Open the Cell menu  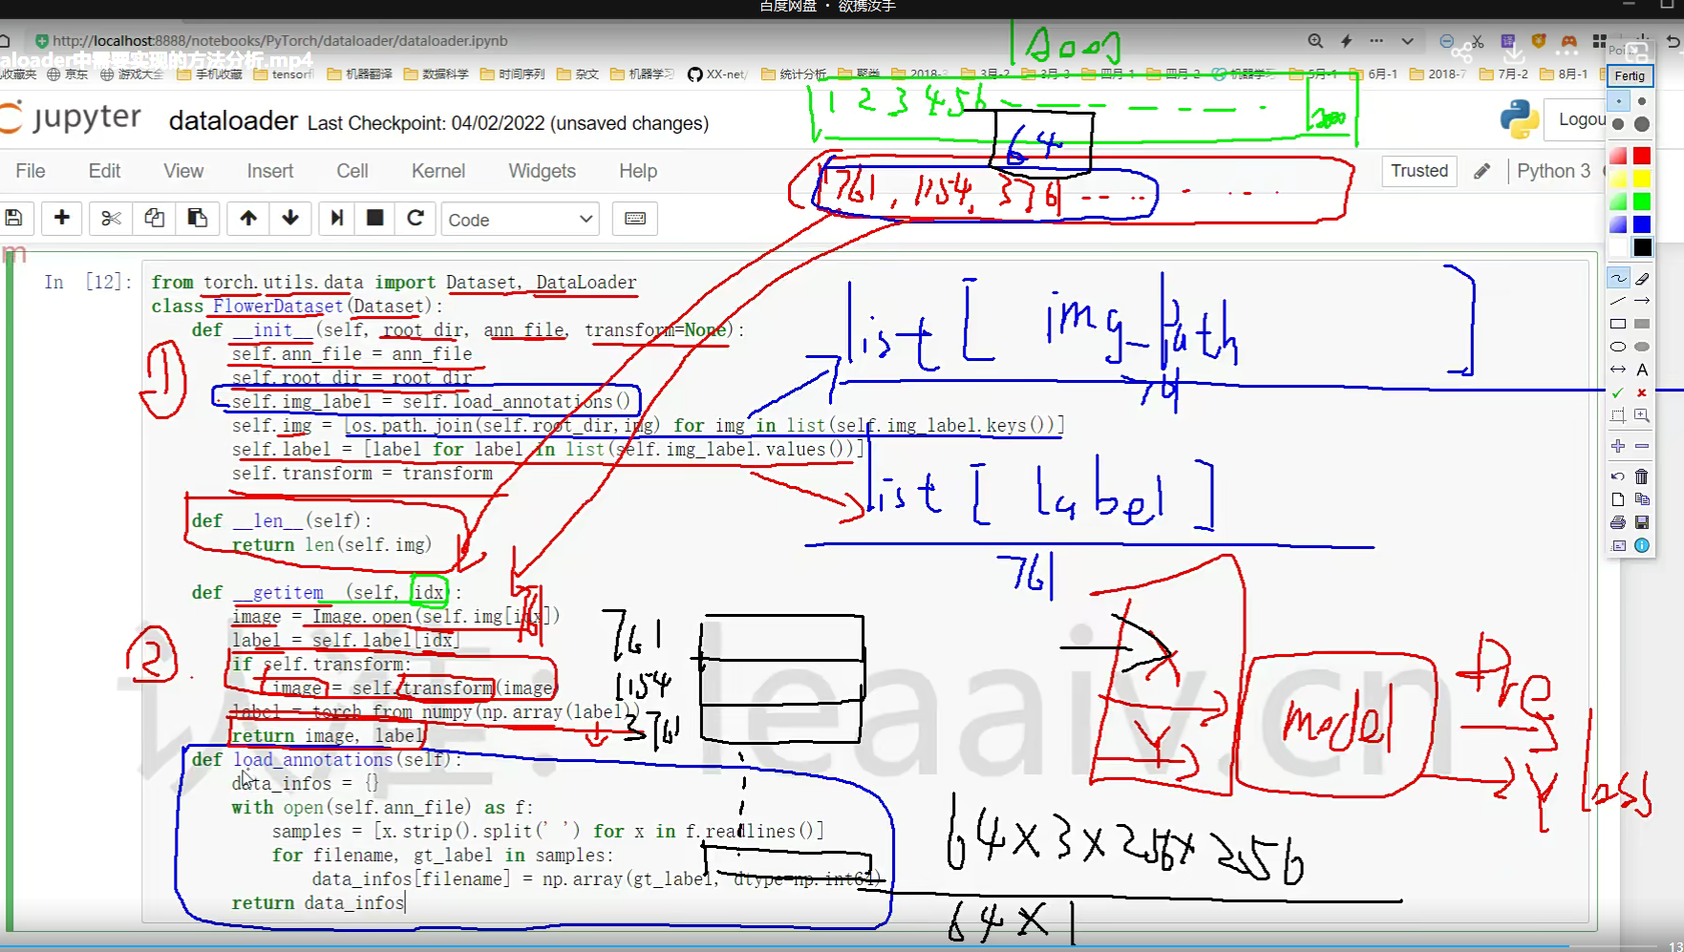coord(352,171)
